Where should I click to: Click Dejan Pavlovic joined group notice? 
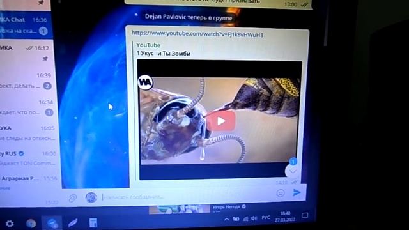[189, 17]
